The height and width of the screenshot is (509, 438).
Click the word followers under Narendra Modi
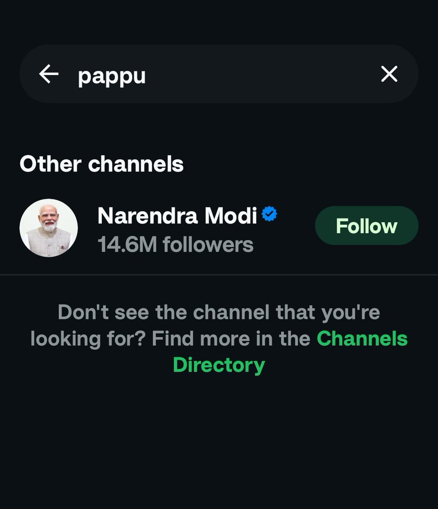click(x=208, y=244)
